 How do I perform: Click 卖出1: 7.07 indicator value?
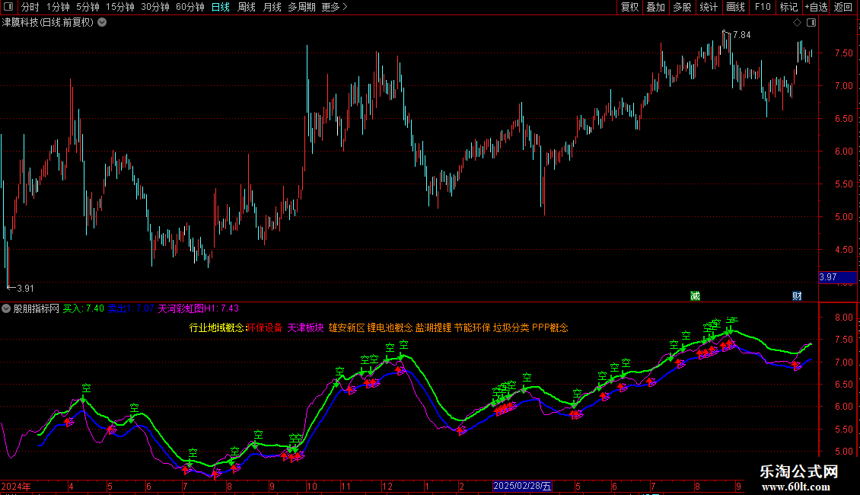[131, 308]
